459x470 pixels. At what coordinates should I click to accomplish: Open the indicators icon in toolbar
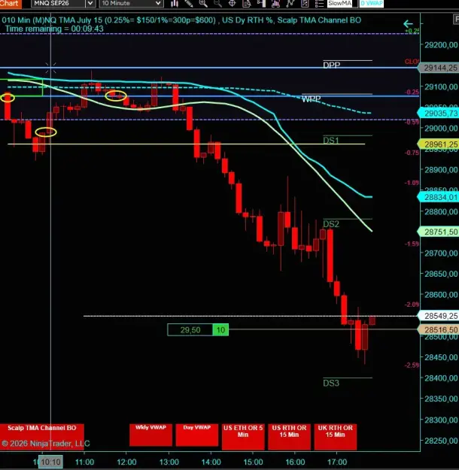click(275, 3)
